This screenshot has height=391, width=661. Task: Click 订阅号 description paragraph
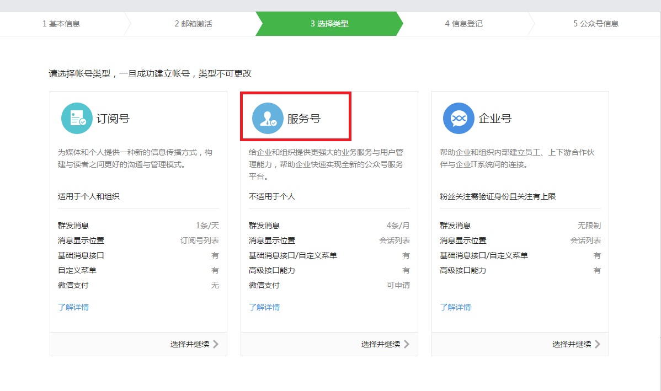coord(135,158)
